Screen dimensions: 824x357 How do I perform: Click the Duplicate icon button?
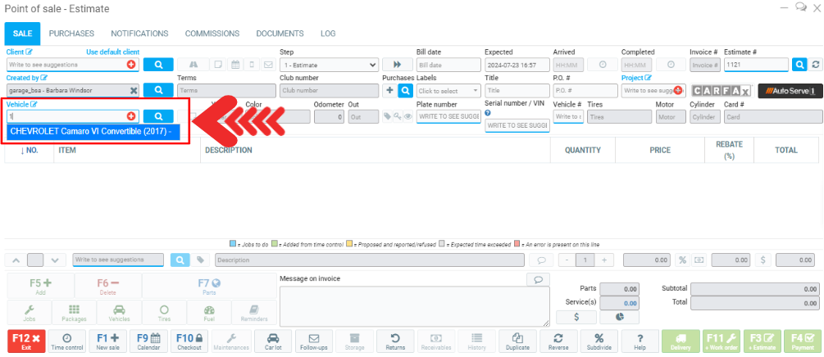[517, 341]
